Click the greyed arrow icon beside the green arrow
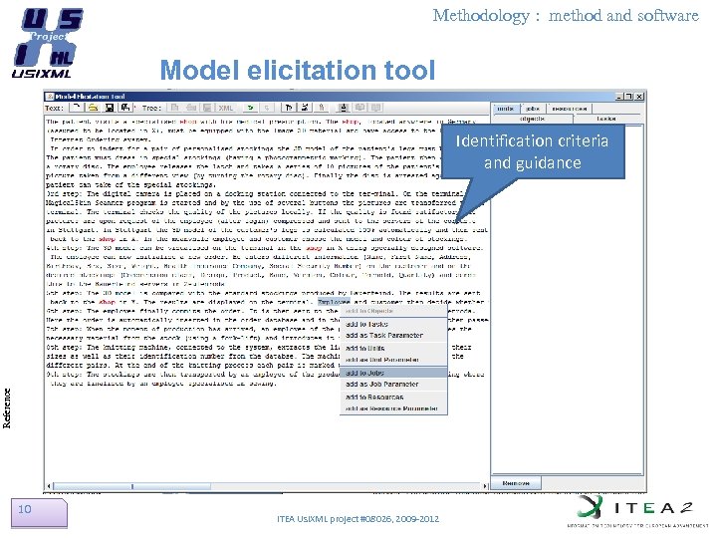The image size is (717, 538). tap(267, 108)
